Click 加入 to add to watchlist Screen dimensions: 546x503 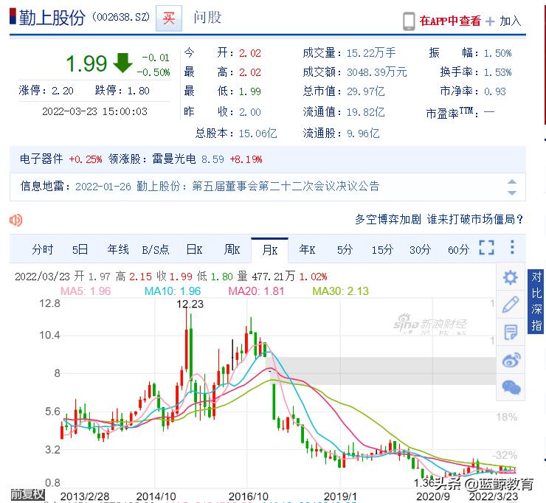click(x=511, y=21)
